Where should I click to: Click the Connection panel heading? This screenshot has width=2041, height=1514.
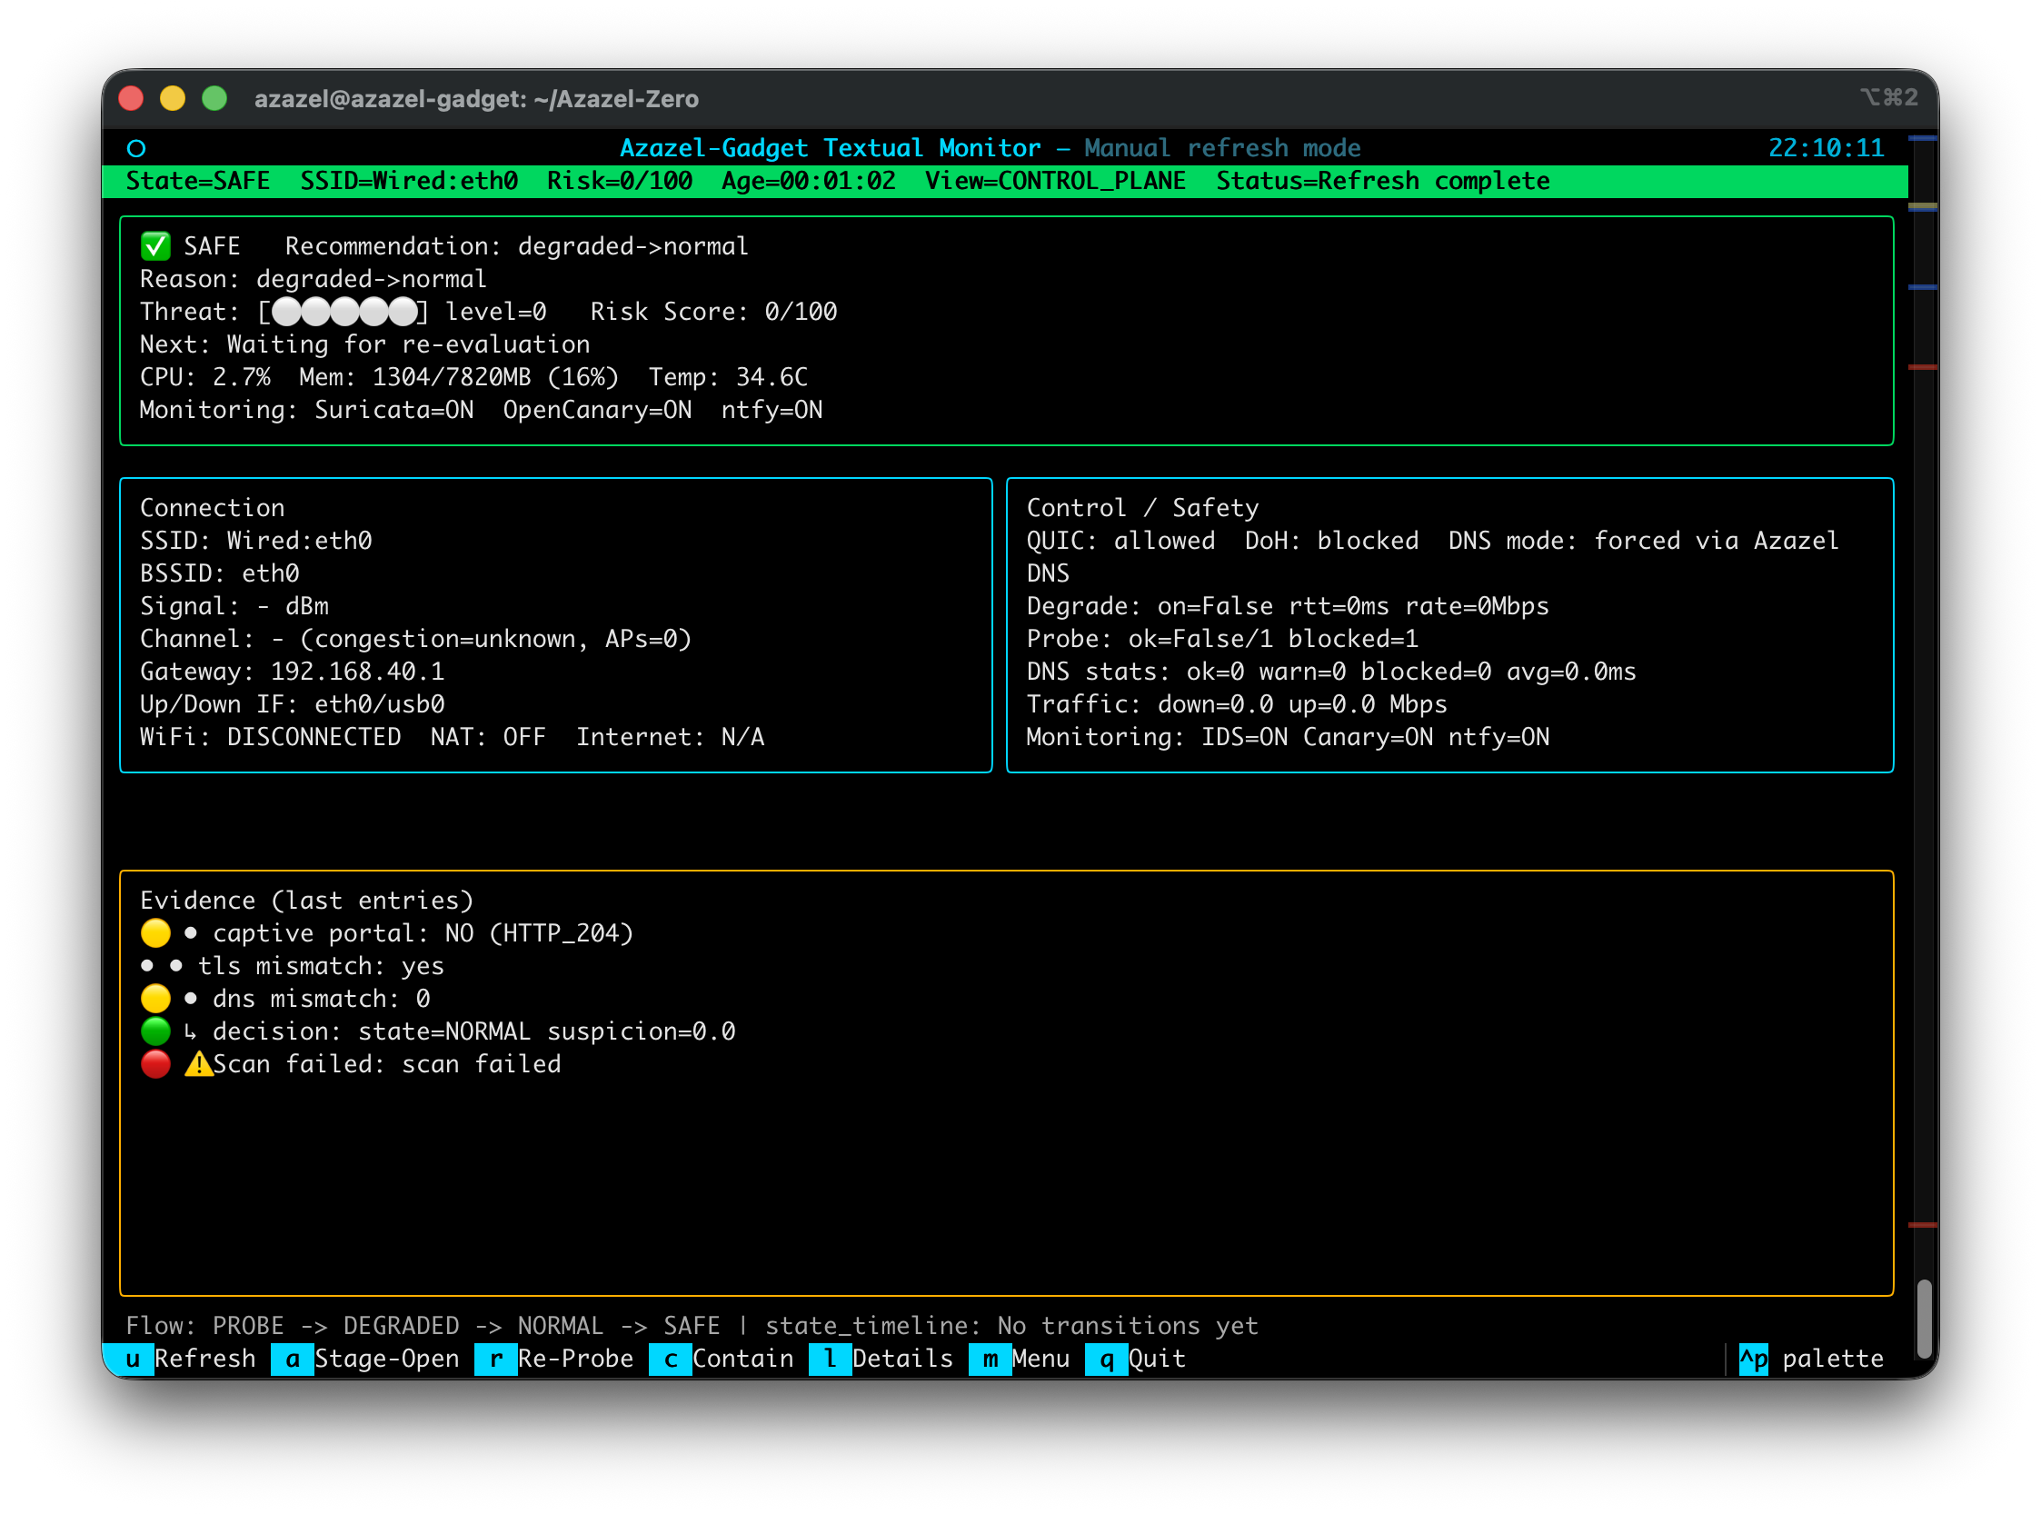(x=213, y=508)
